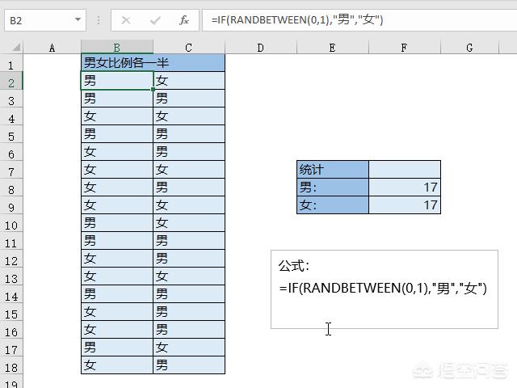Viewport: 517px width, 388px height.
Task: Select cell B17 containing 男
Action: pos(117,348)
